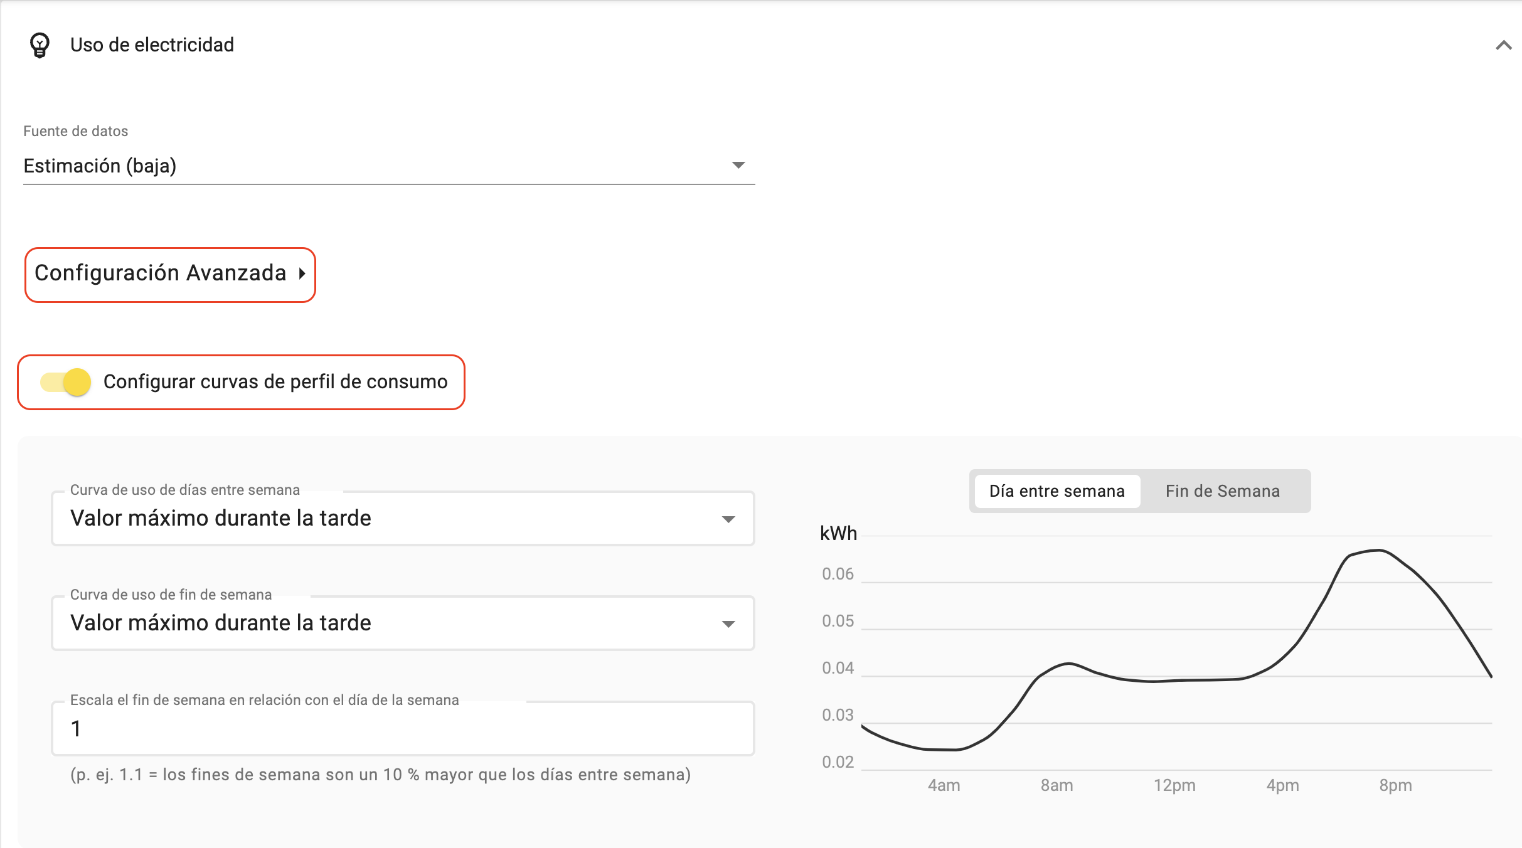Screen dimensions: 1522x848
Task: Open the Fuente de datos dropdown
Action: (x=389, y=166)
